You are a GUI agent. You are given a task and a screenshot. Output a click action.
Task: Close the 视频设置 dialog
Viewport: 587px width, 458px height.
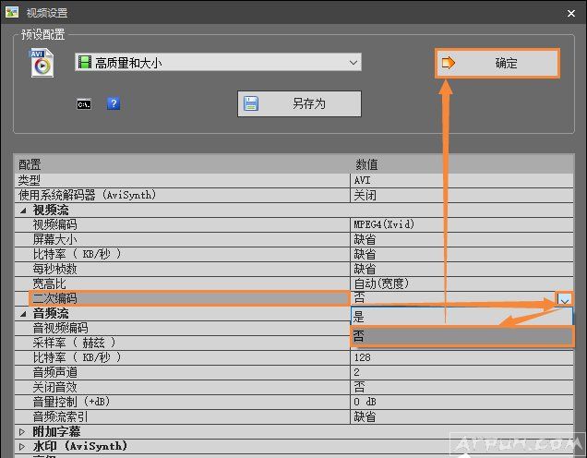point(571,14)
